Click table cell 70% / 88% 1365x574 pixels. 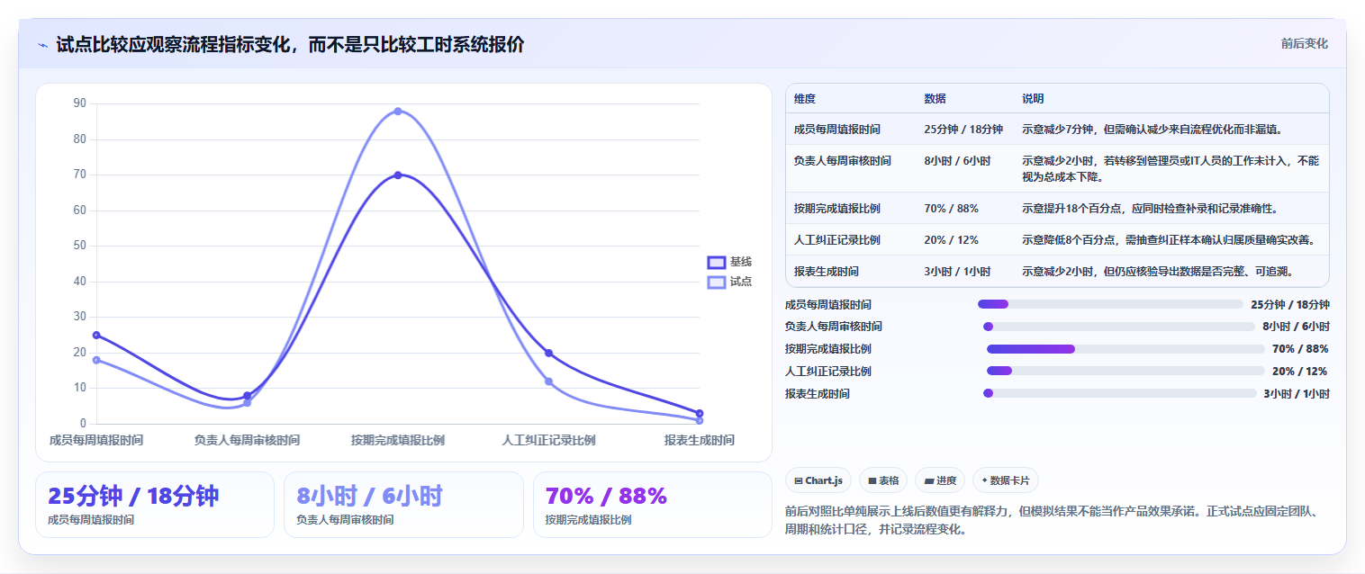coord(951,209)
